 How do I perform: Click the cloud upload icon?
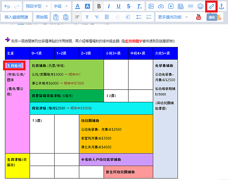click(x=161, y=6)
